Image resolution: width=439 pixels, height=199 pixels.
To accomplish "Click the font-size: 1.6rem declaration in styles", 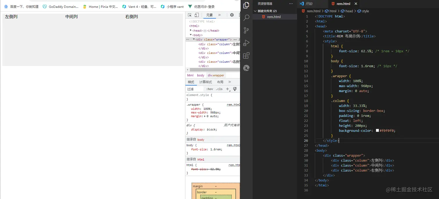I will [206, 149].
